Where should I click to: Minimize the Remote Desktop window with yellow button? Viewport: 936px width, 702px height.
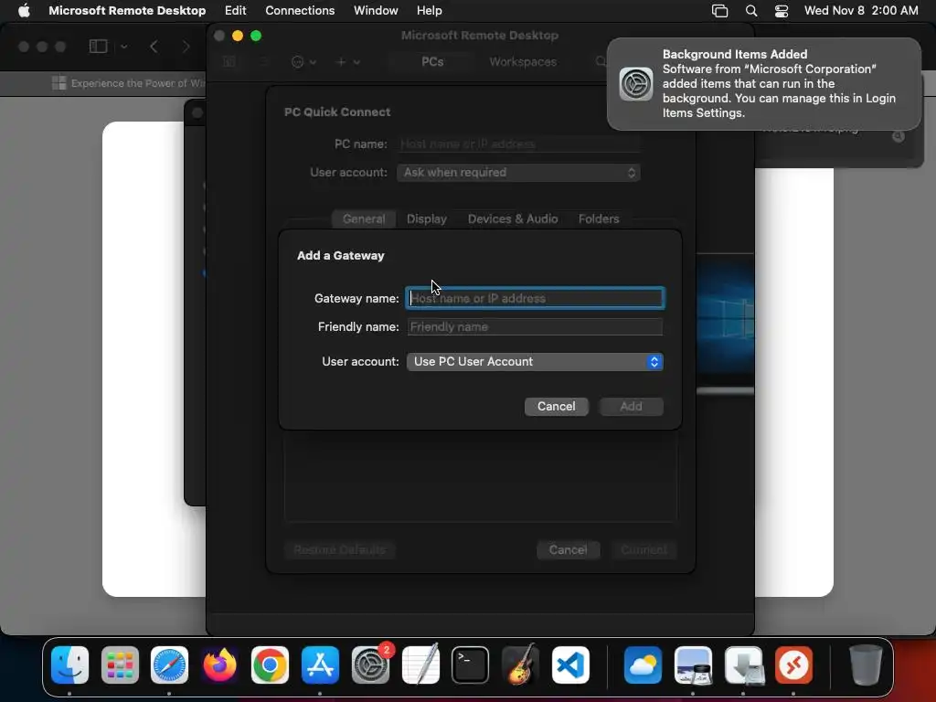(238, 36)
